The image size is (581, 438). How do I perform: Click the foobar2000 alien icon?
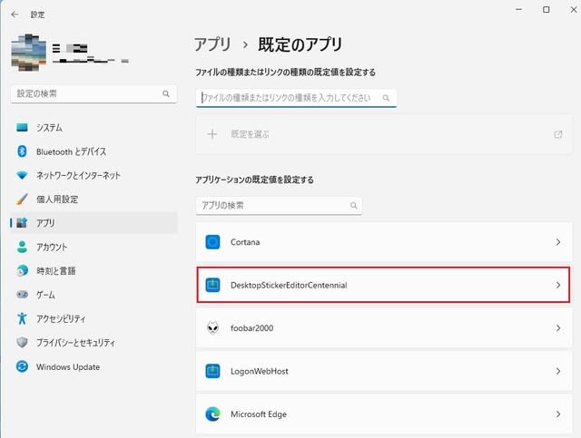click(212, 328)
